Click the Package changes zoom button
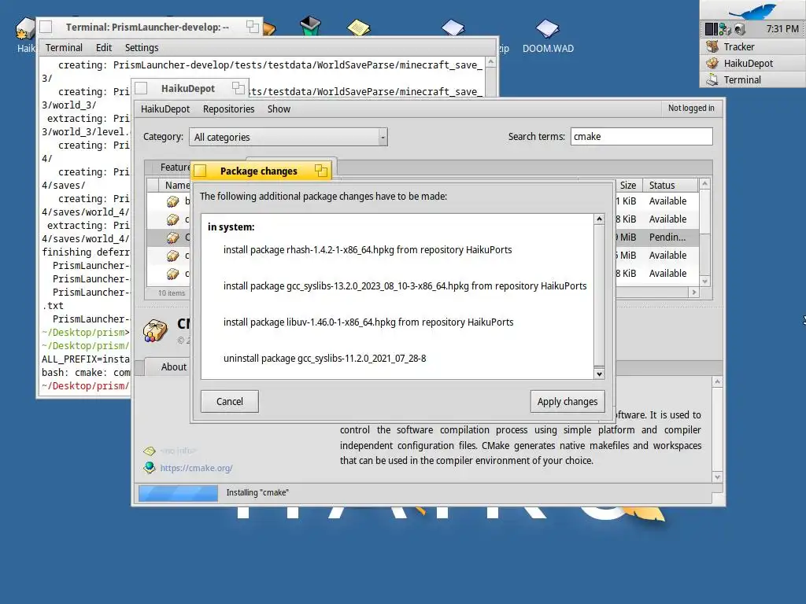 pos(321,171)
